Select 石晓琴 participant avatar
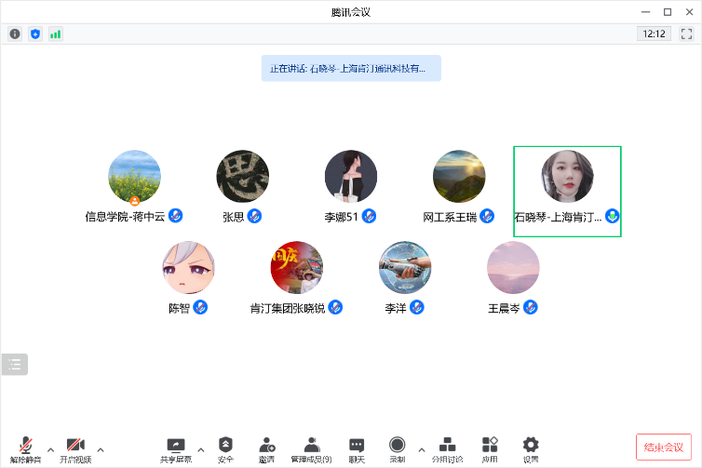The height and width of the screenshot is (468, 702). point(567,176)
